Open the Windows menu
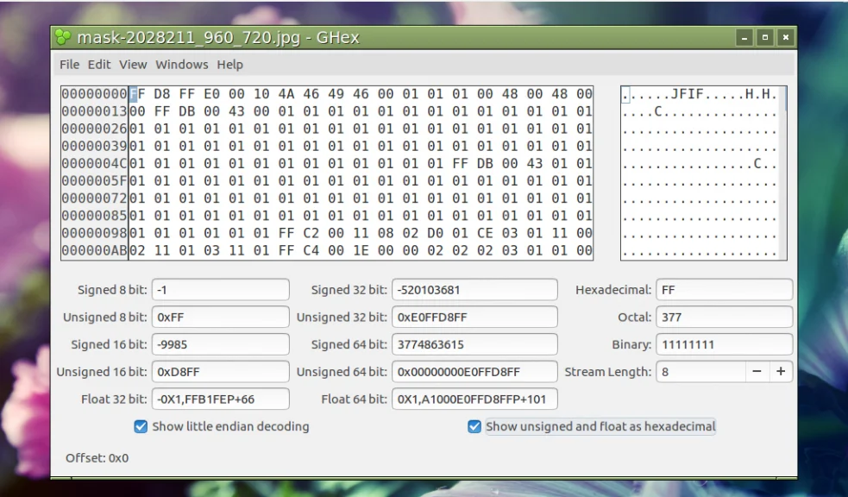The image size is (848, 497). [182, 65]
